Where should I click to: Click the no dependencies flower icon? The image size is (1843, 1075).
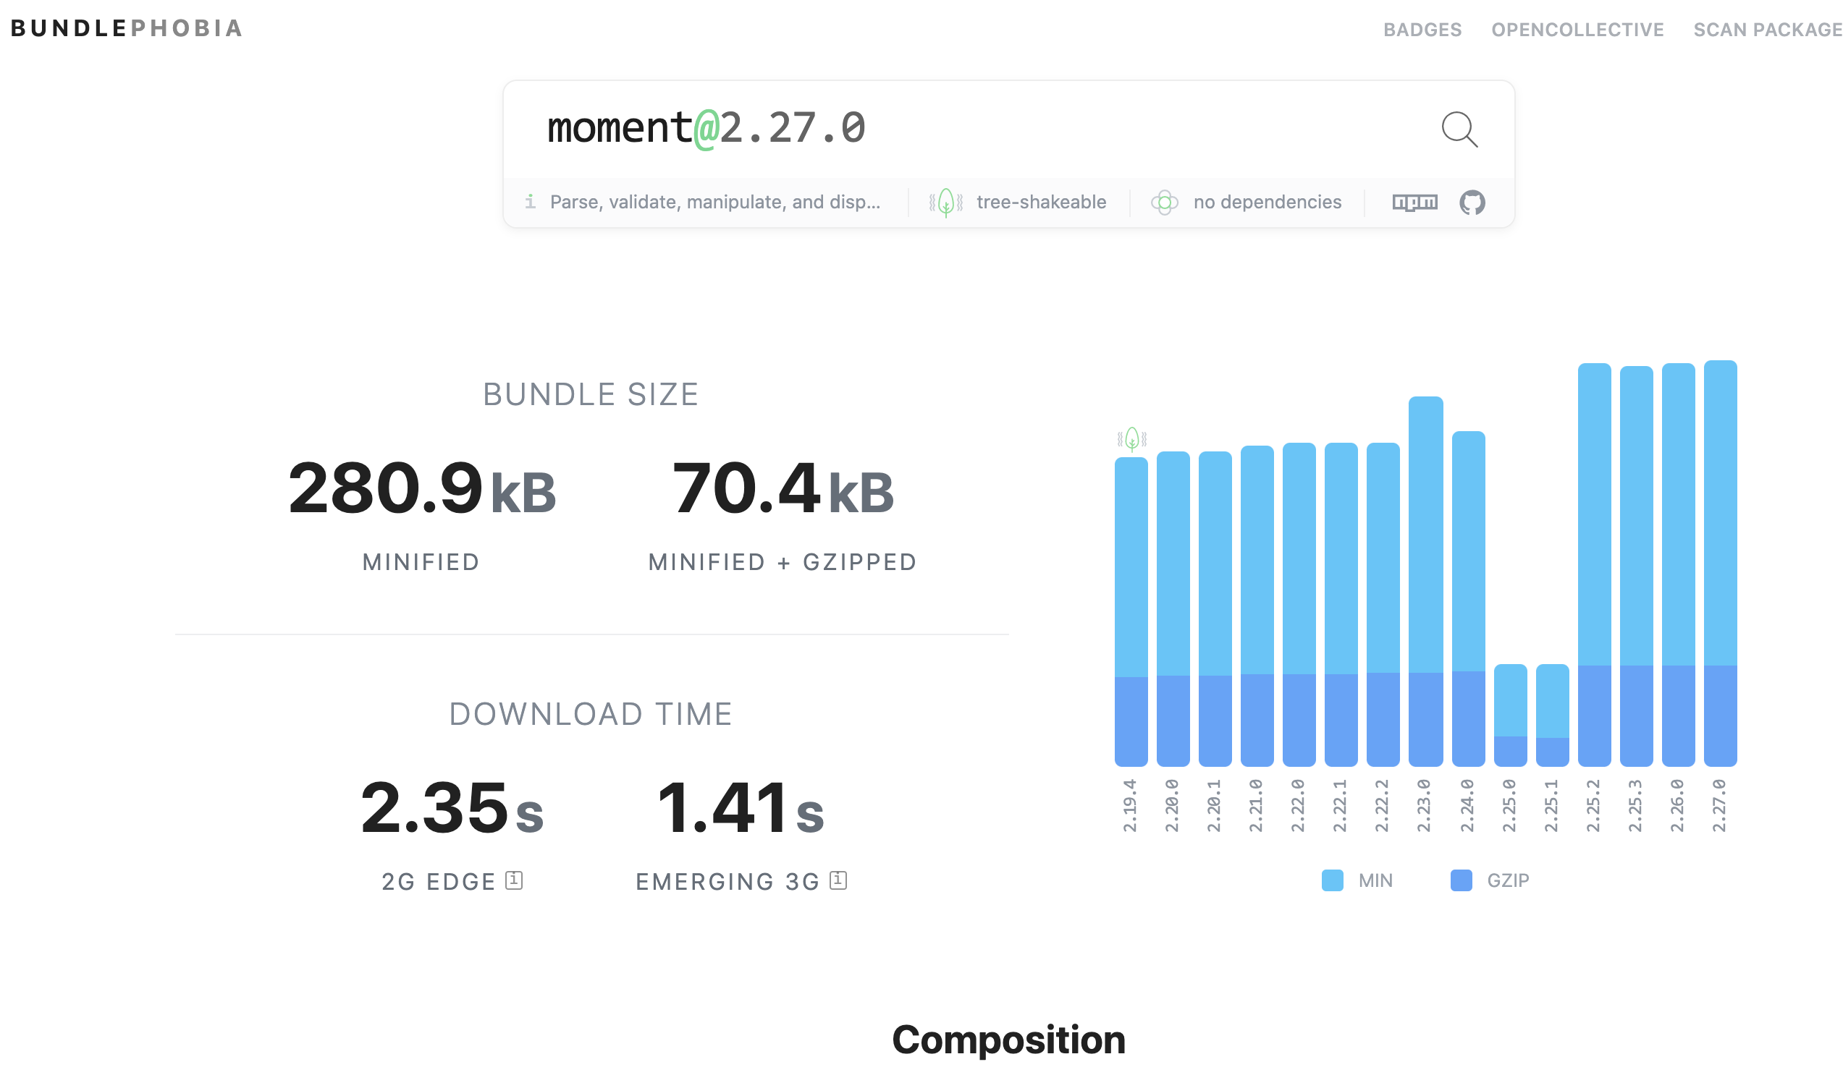(x=1164, y=203)
